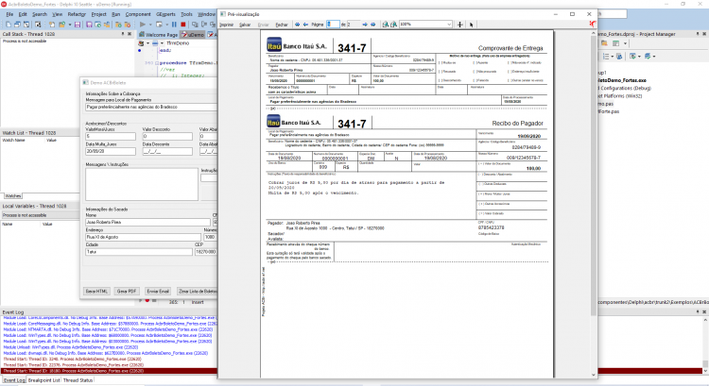
Task: Open the Run button dropdown arrow
Action: click(x=150, y=25)
